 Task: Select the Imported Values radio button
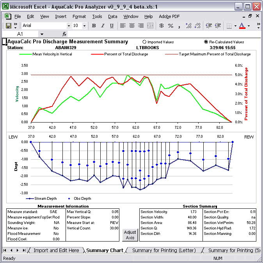(x=145, y=42)
